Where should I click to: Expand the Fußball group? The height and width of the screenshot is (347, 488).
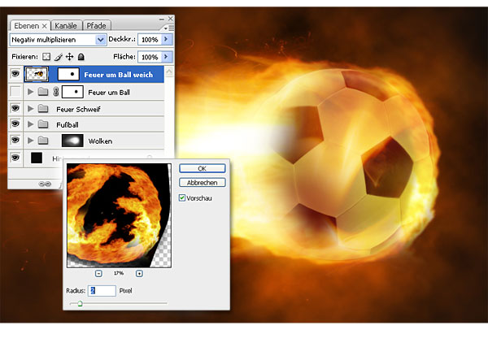pos(31,124)
